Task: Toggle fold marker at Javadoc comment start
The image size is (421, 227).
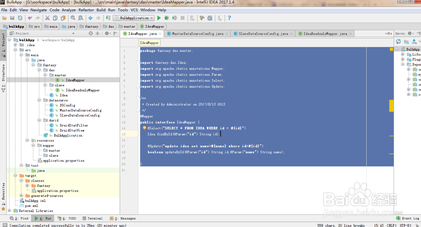Action: [x=138, y=98]
